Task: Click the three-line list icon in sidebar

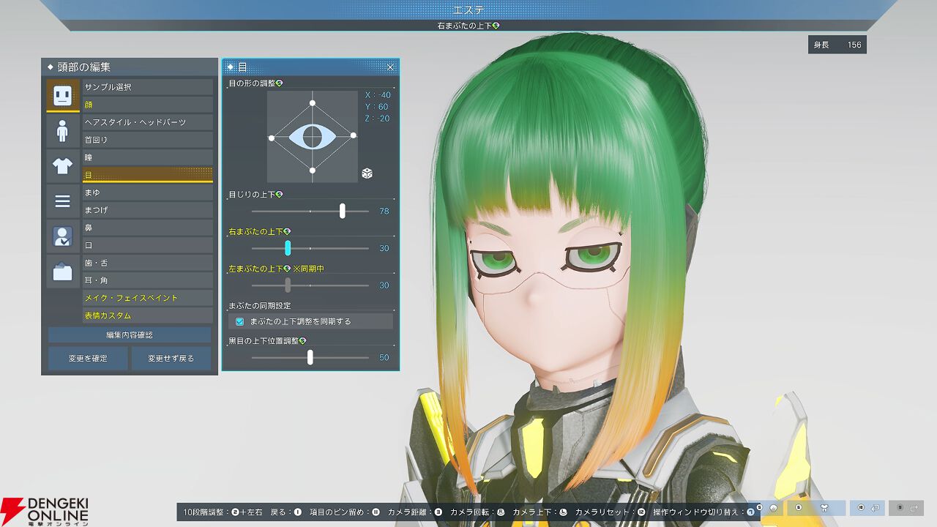Action: [62, 201]
